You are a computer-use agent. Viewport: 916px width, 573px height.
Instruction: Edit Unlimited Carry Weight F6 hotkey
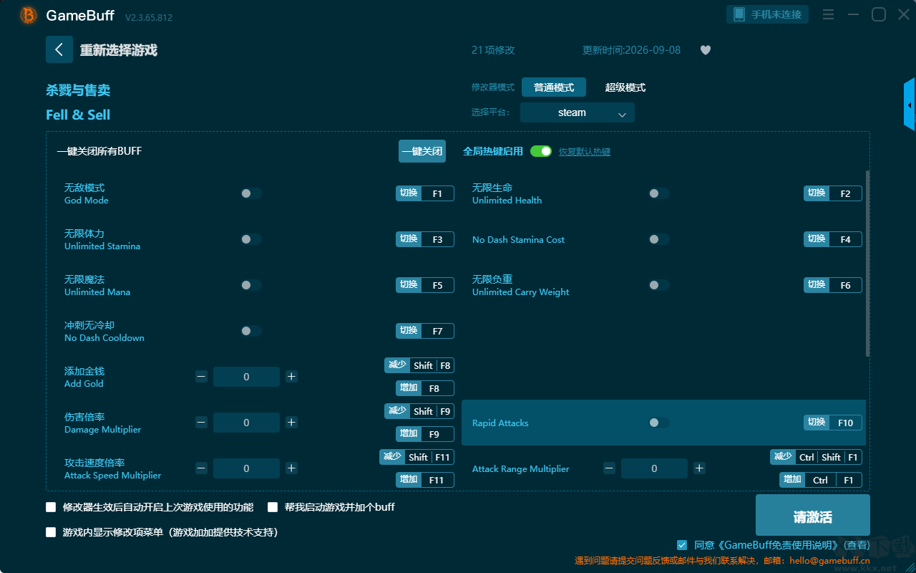click(x=833, y=285)
